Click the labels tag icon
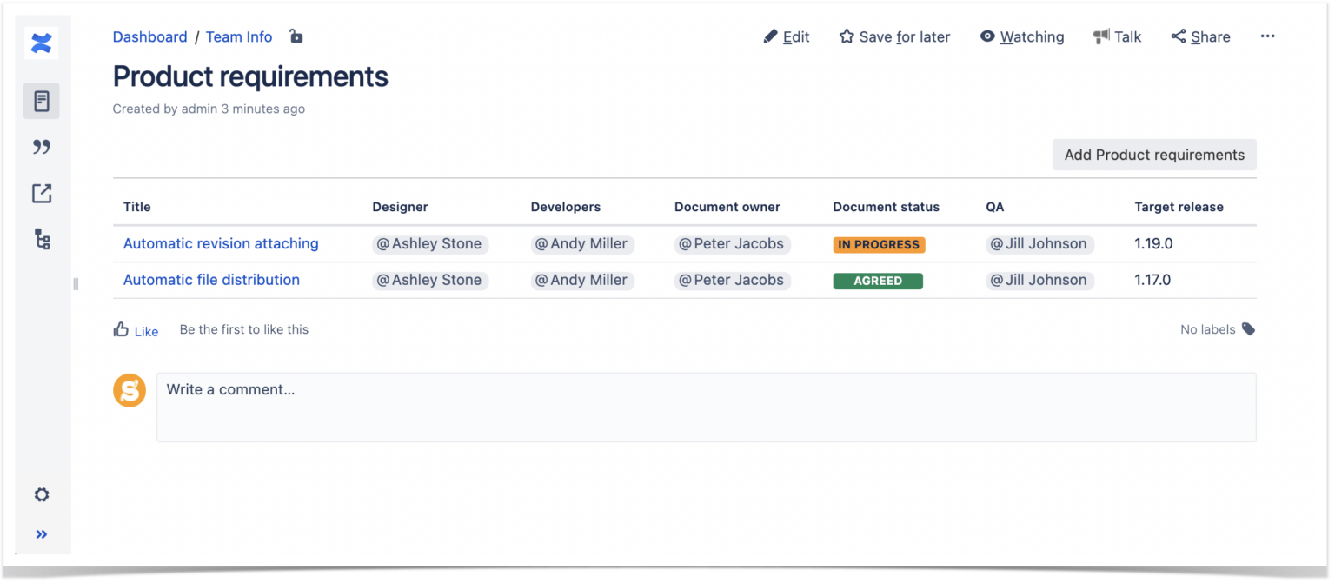The height and width of the screenshot is (583, 1335). [x=1248, y=329]
